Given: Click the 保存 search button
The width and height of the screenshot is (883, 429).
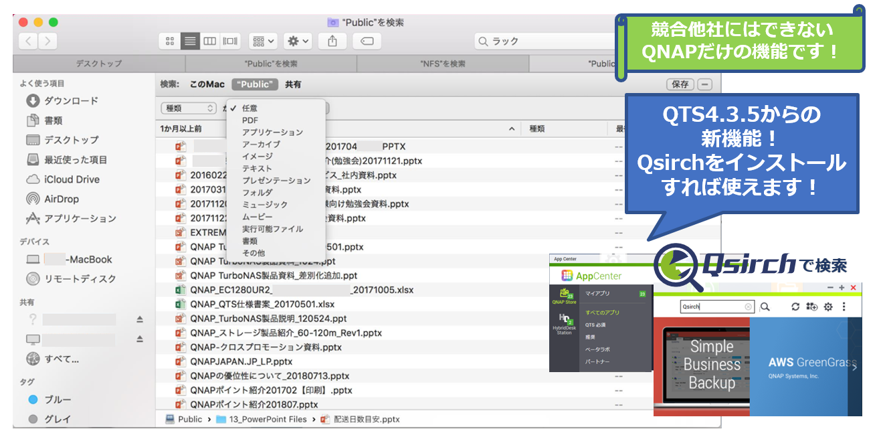Looking at the screenshot, I should pyautogui.click(x=680, y=84).
